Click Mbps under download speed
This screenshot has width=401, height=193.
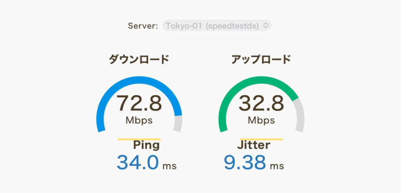pos(139,120)
